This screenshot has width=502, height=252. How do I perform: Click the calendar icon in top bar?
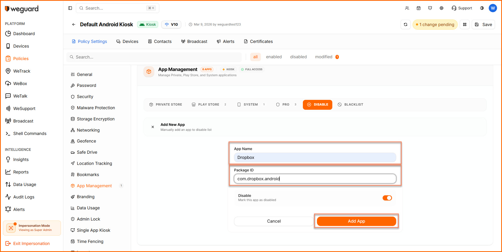(x=418, y=8)
